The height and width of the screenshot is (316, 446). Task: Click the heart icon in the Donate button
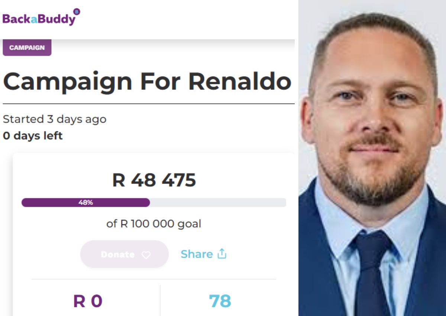coord(146,255)
